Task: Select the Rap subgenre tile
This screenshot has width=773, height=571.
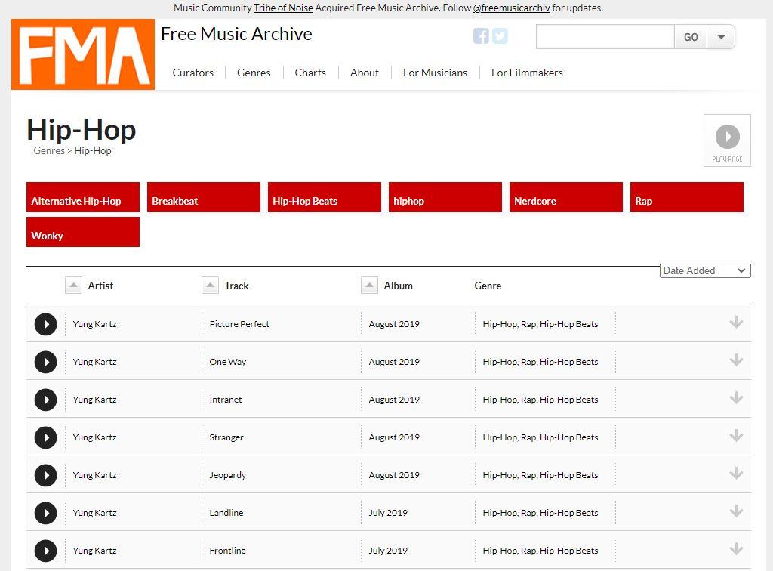Action: tap(687, 197)
